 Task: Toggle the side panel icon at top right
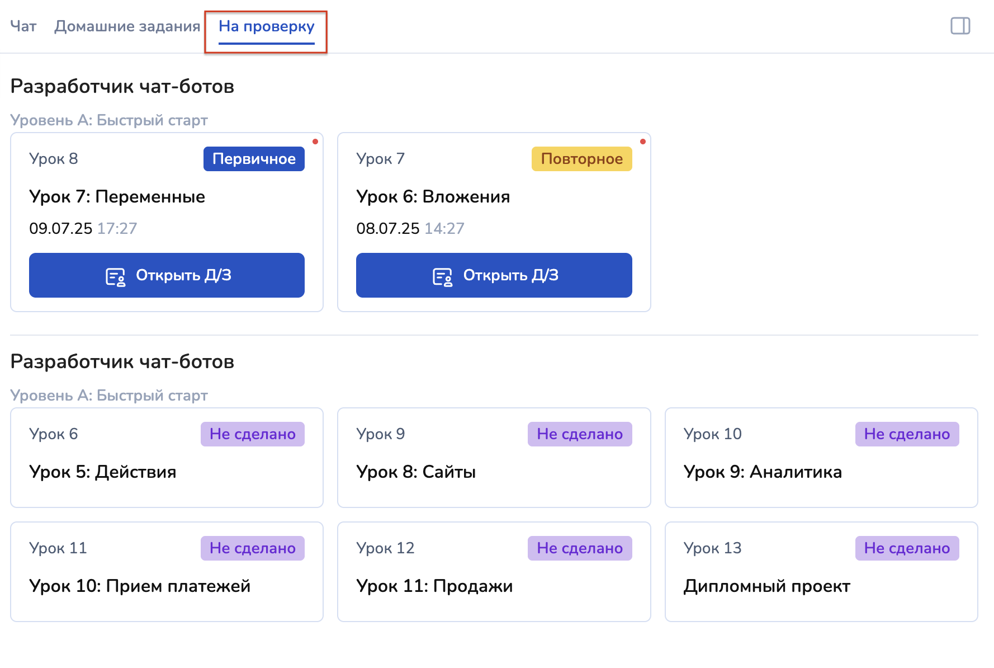960,26
